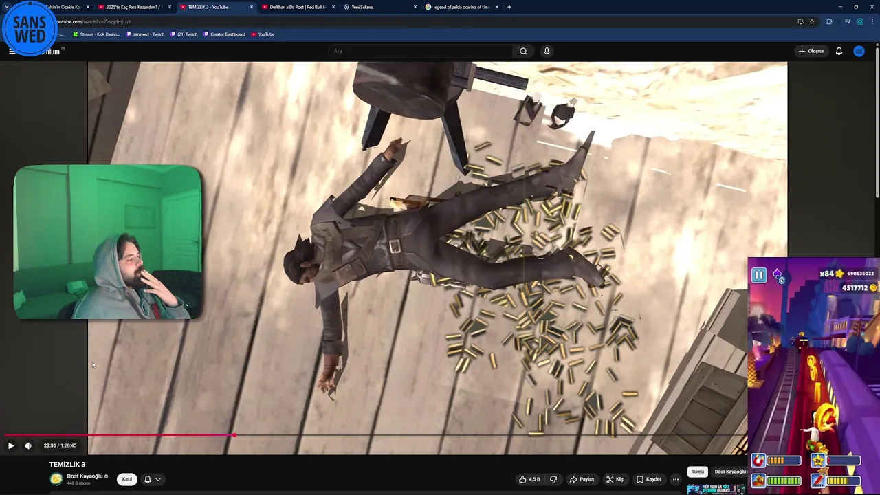Click the YouTube search magnifier button
Screen dimensions: 880x495
(x=523, y=51)
